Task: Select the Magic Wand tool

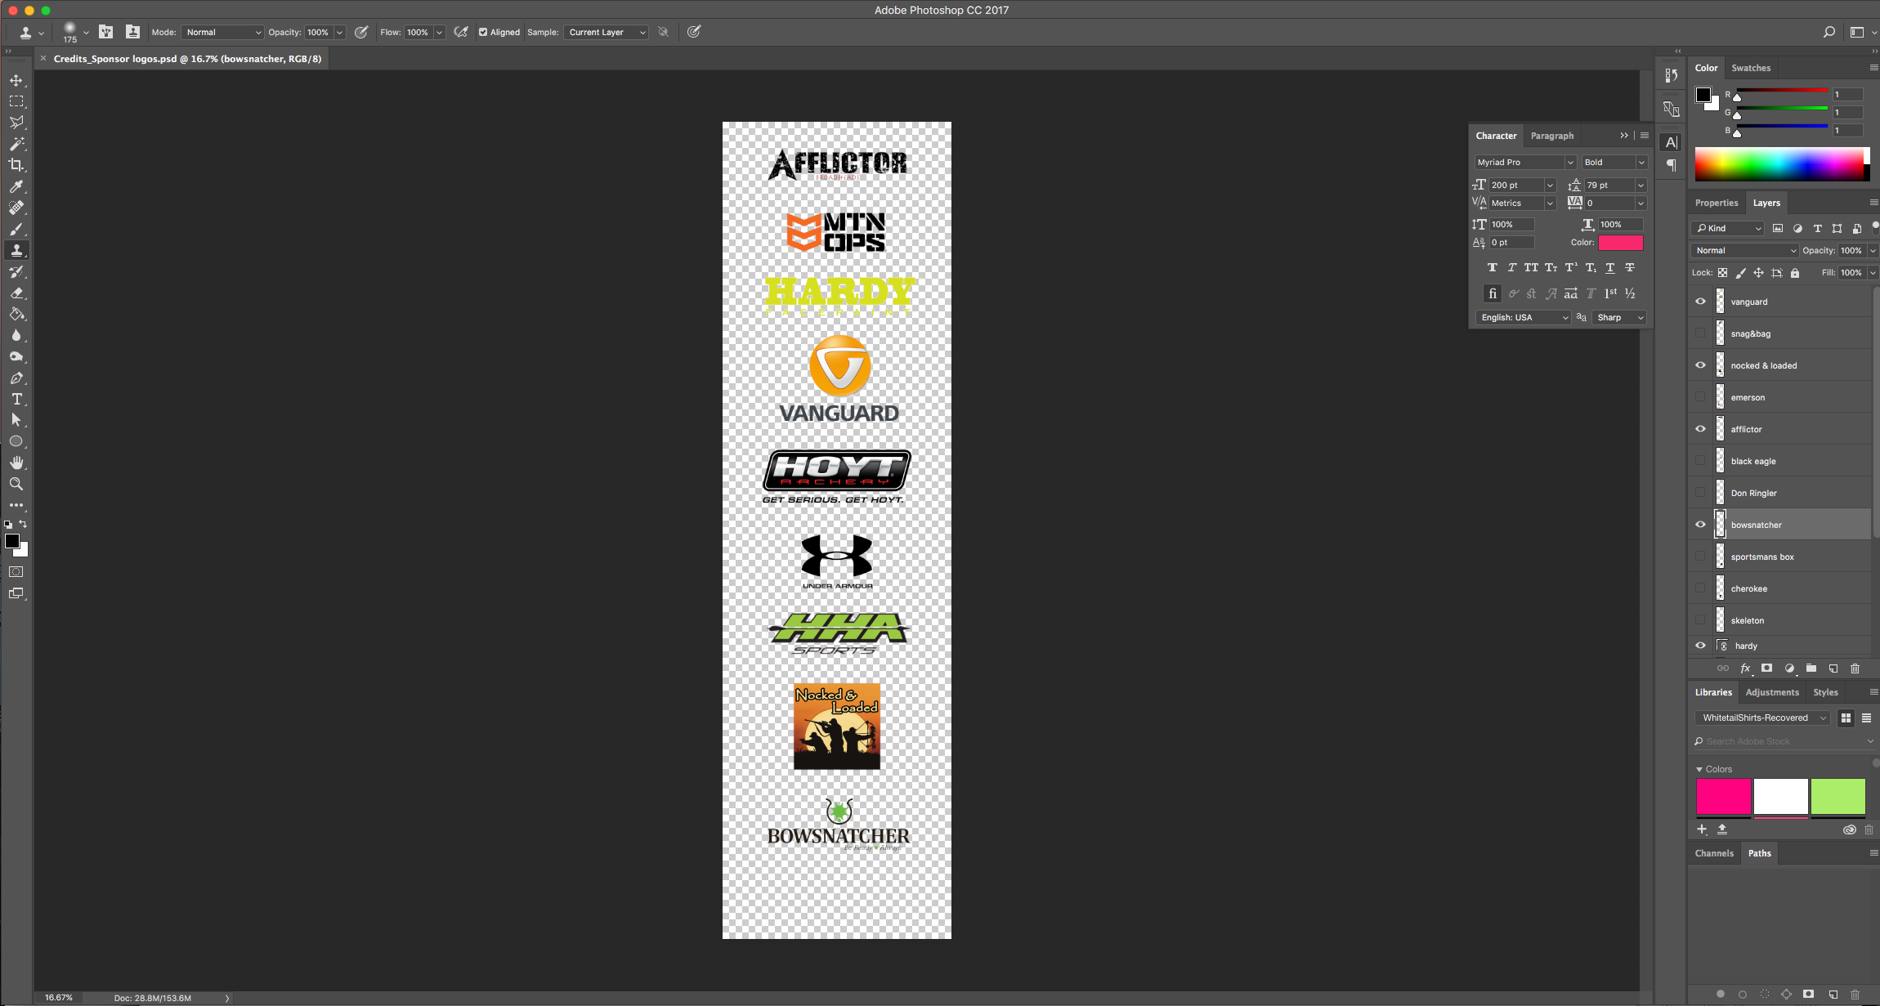Action: click(x=16, y=144)
